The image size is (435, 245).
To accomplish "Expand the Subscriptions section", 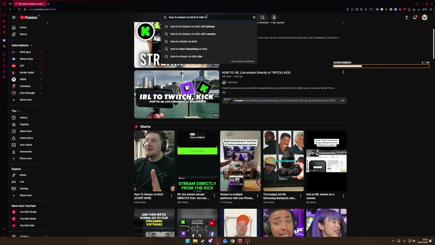I will click(22, 45).
